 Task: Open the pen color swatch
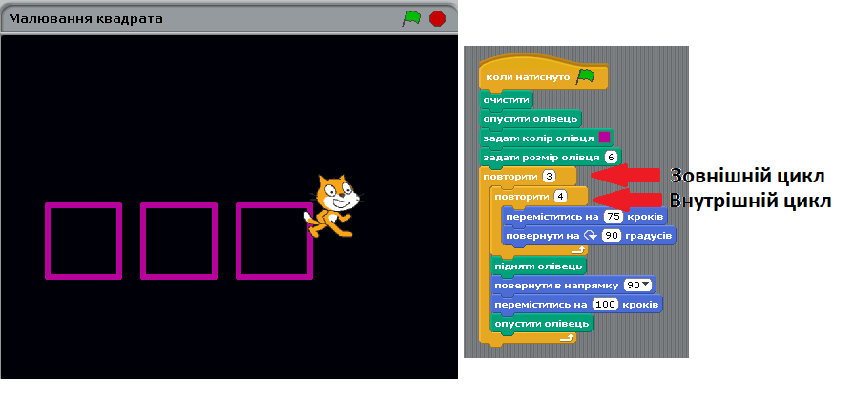tap(604, 137)
